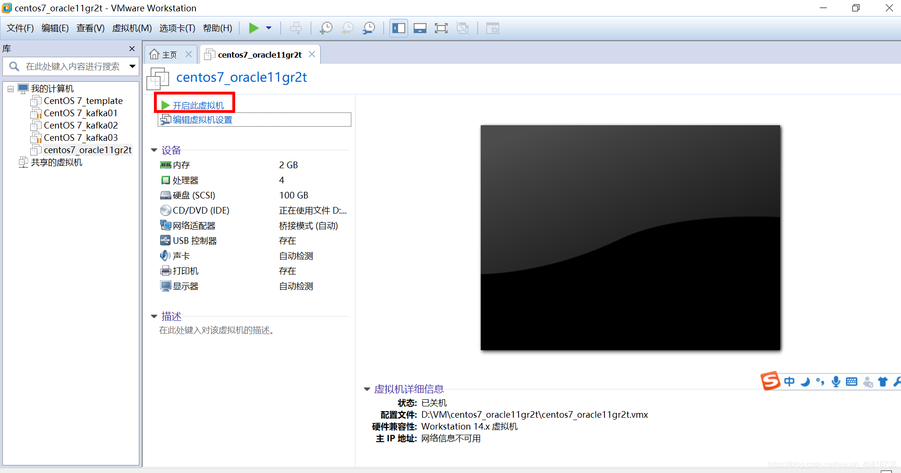Collapse the 设备 section

154,150
